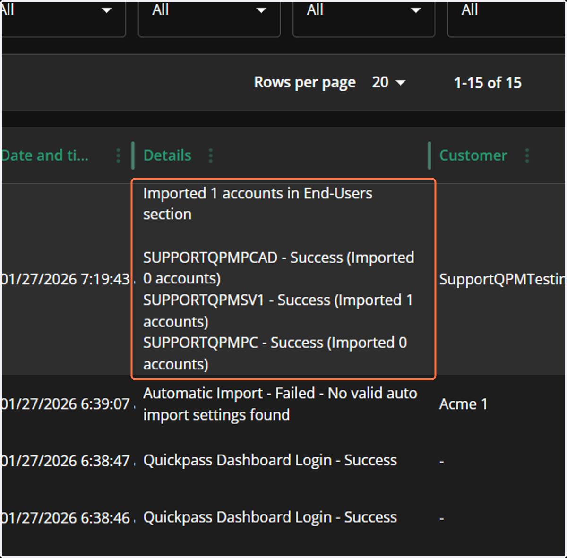Viewport: 567px width, 558px height.
Task: Click the Automatic Import Failed details cell
Action: 280,404
